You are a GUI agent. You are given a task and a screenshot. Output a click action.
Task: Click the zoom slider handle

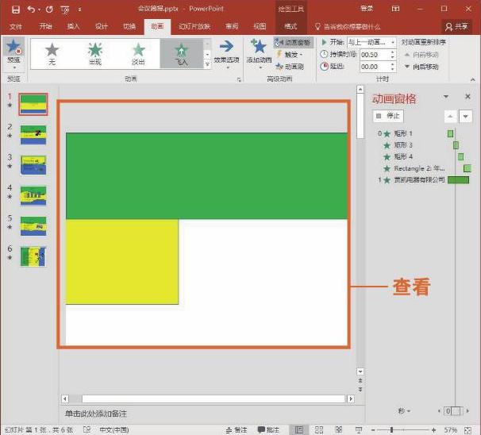(391, 430)
